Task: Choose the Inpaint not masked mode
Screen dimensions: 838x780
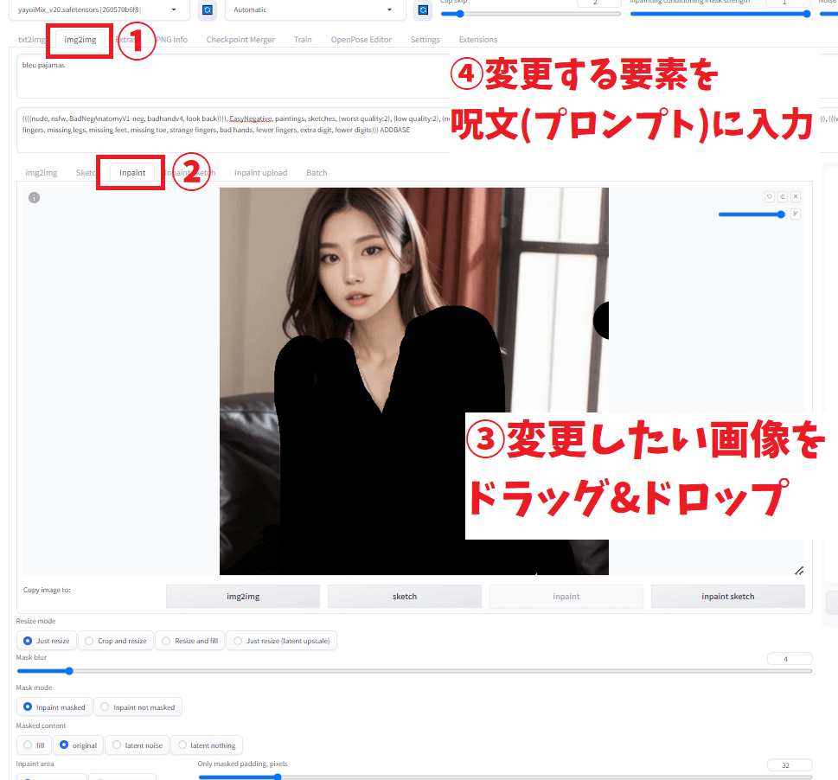Action: coord(138,707)
